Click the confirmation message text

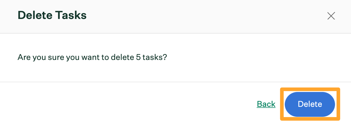92,57
